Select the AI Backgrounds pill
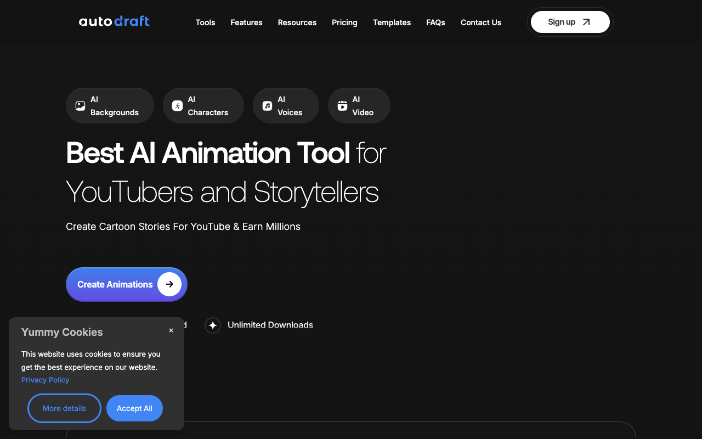The width and height of the screenshot is (702, 439). (x=110, y=106)
